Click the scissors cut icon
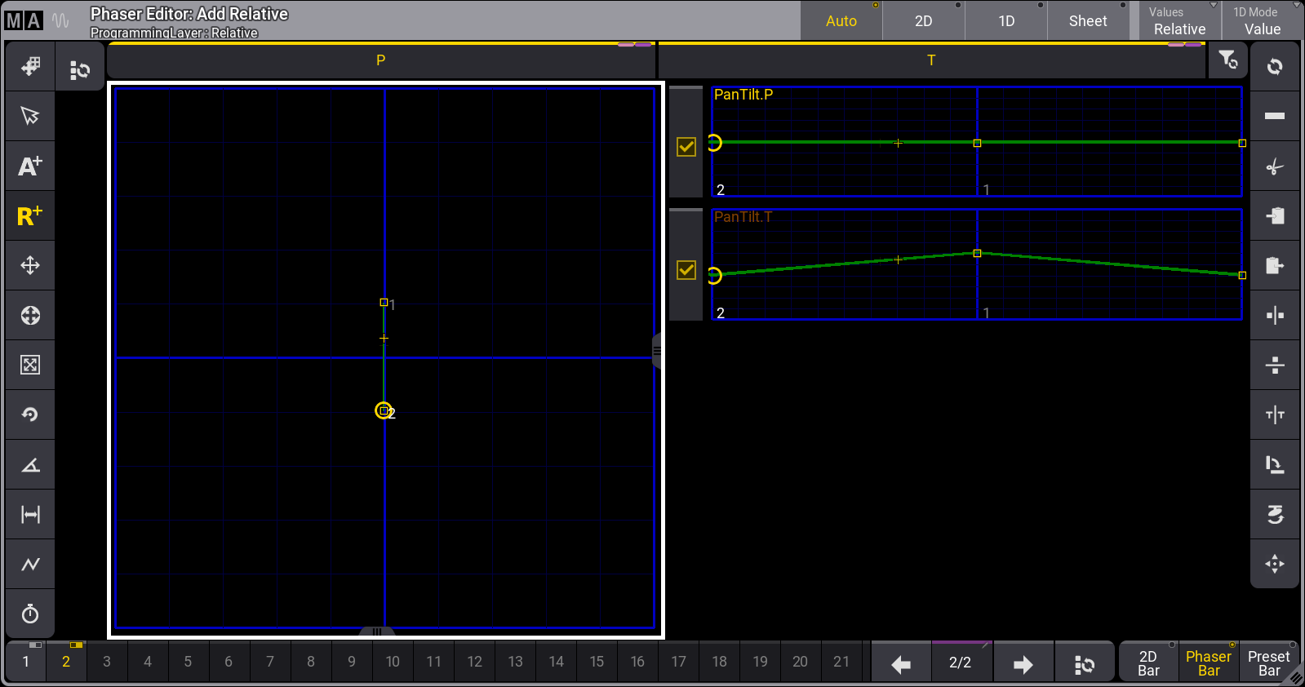The width and height of the screenshot is (1305, 687). click(x=1274, y=166)
